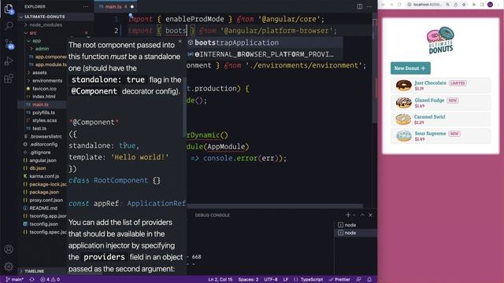Click the Synchronize Changes icon in status bar
Viewport: 504px width, 283px height.
coord(31,280)
